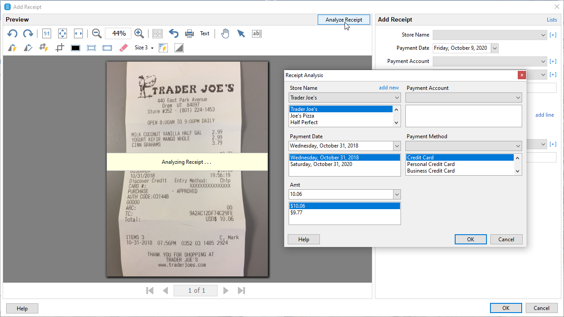The image size is (564, 317).
Task: Click the black fill rectangle swatch
Action: tap(75, 48)
